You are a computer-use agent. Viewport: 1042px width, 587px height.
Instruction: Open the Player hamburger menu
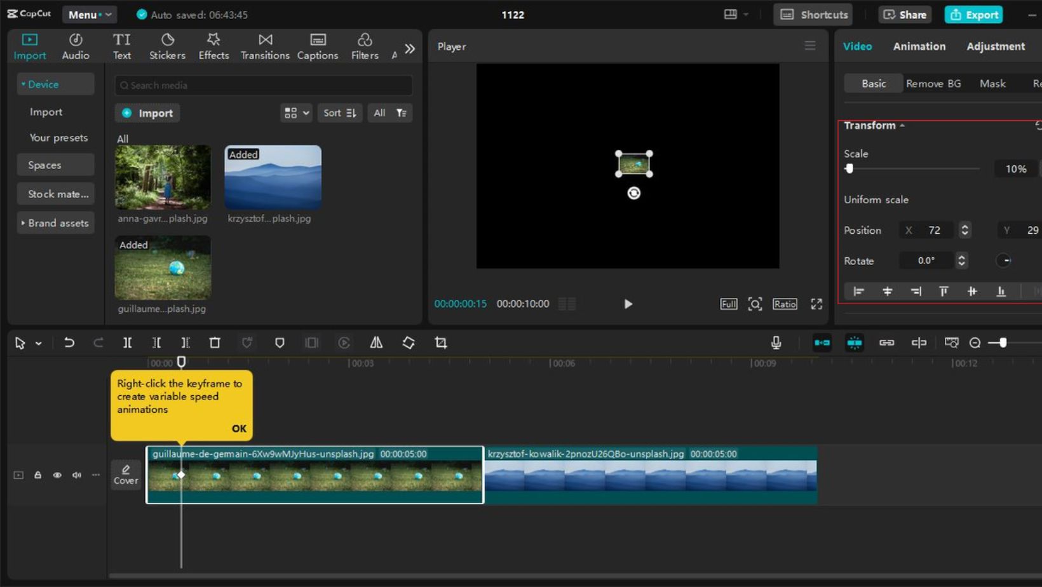[x=809, y=46]
